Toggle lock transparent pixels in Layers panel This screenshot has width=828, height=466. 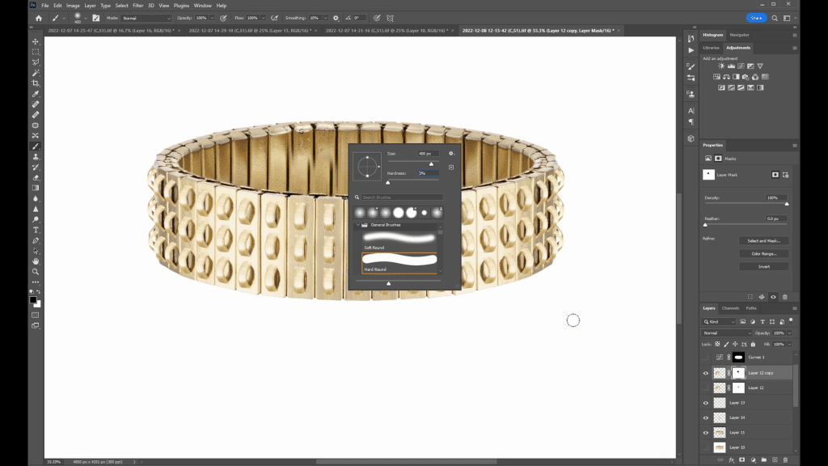pyautogui.click(x=717, y=344)
